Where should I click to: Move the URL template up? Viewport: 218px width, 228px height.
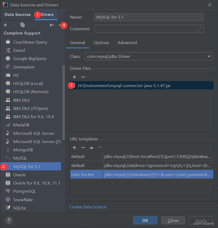click(x=92, y=148)
